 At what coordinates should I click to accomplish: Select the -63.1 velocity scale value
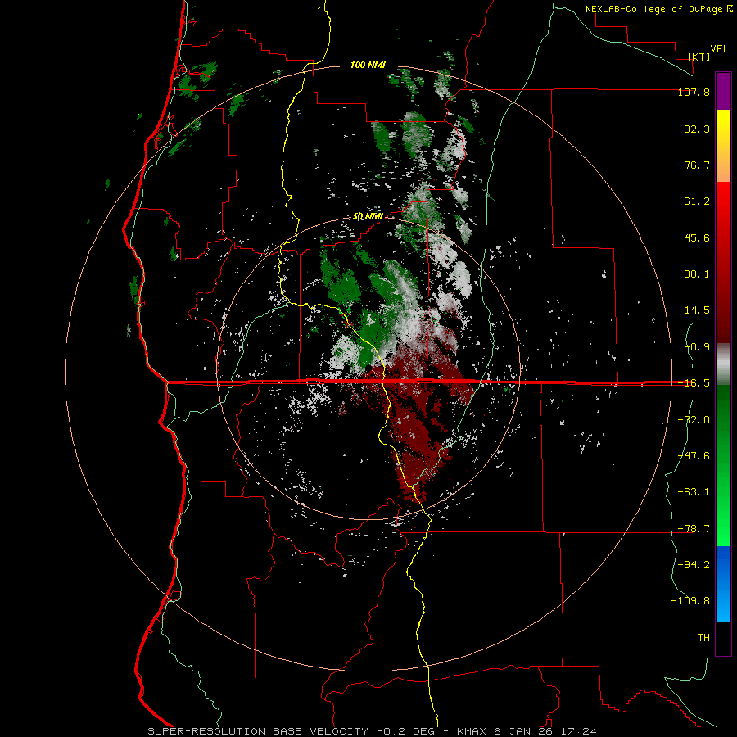(694, 492)
